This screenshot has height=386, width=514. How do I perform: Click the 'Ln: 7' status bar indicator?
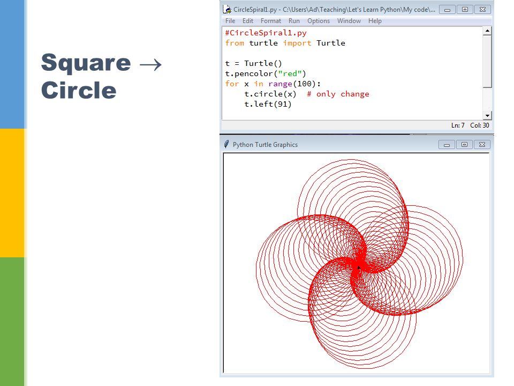tap(458, 125)
